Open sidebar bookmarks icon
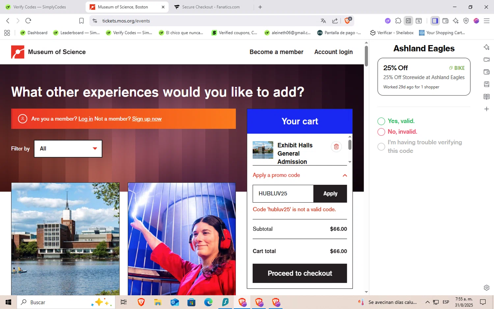The height and width of the screenshot is (309, 494). 486,84
